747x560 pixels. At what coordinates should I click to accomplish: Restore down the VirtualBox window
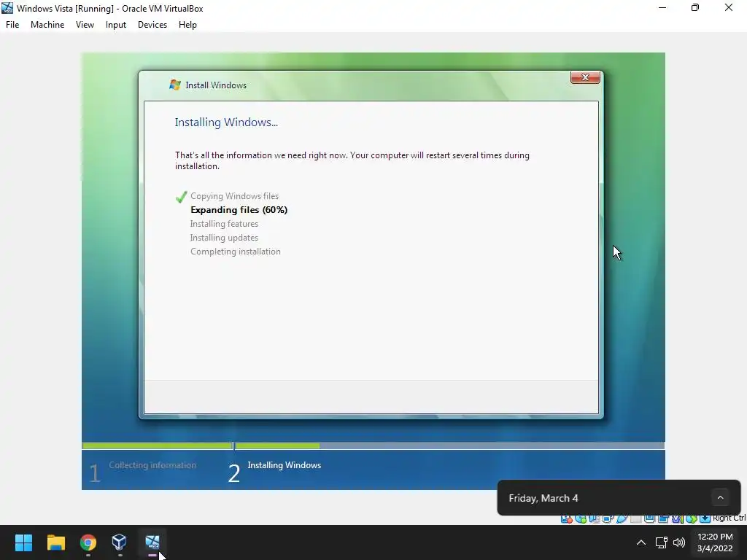(695, 7)
